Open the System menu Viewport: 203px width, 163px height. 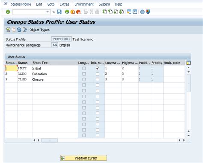coord(104,4)
